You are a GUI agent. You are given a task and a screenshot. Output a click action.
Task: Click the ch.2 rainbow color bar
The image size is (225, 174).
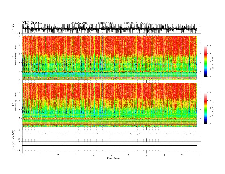coord(205,108)
